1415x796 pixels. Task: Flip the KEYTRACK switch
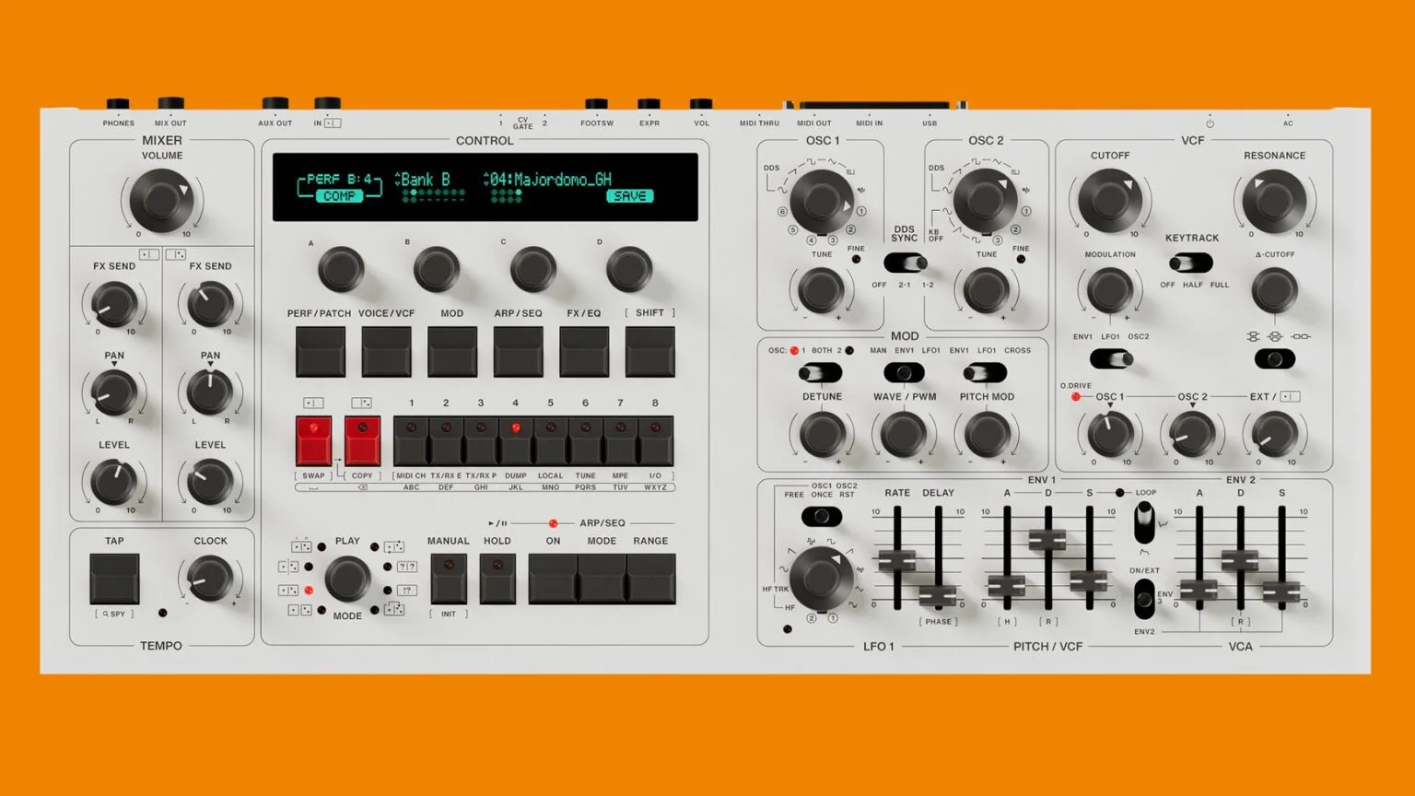tap(1191, 263)
